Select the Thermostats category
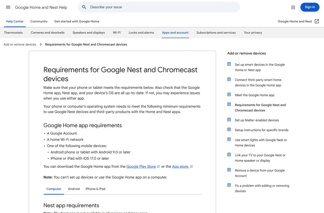This screenshot has height=213, width=324. pos(13,33)
